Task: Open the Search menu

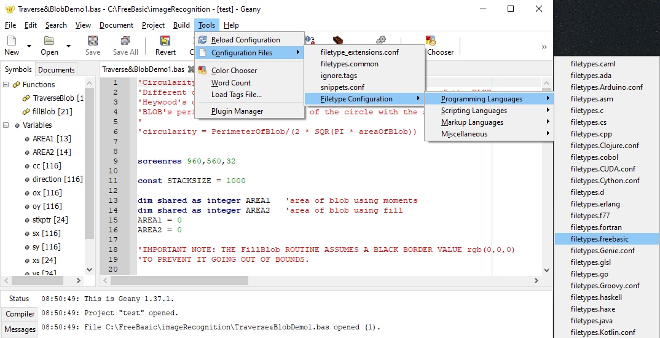Action: [56, 25]
